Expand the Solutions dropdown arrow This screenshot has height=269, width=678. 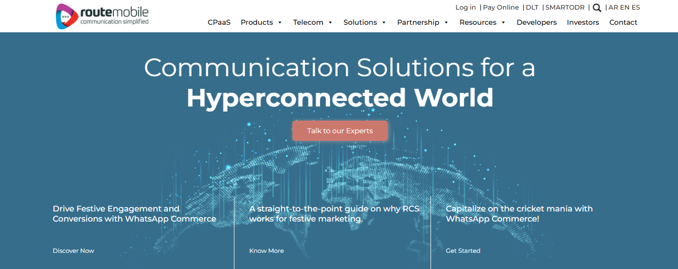(x=384, y=22)
